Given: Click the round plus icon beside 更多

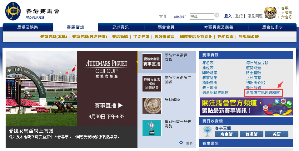Looking at the screenshot, I should click(x=181, y=143).
